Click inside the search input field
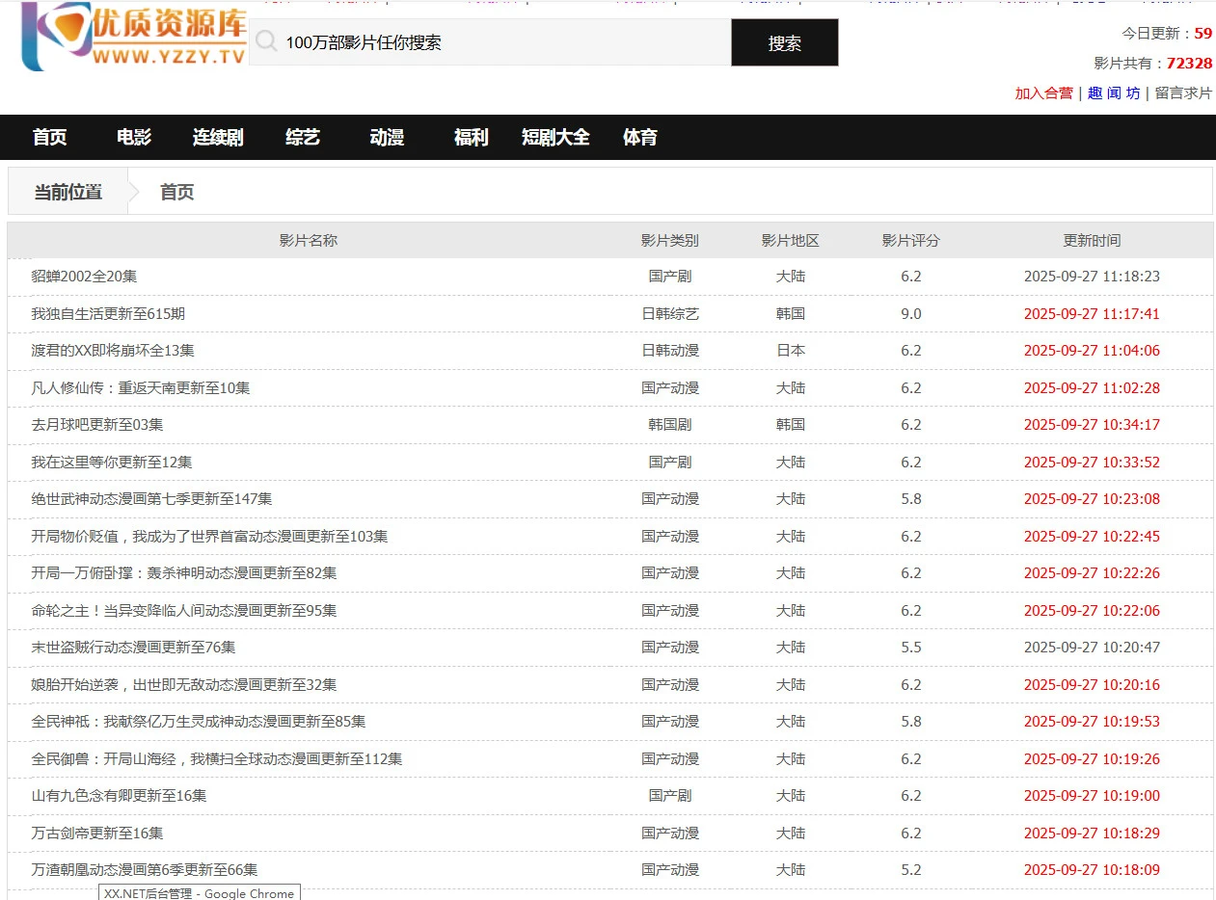 [482, 42]
